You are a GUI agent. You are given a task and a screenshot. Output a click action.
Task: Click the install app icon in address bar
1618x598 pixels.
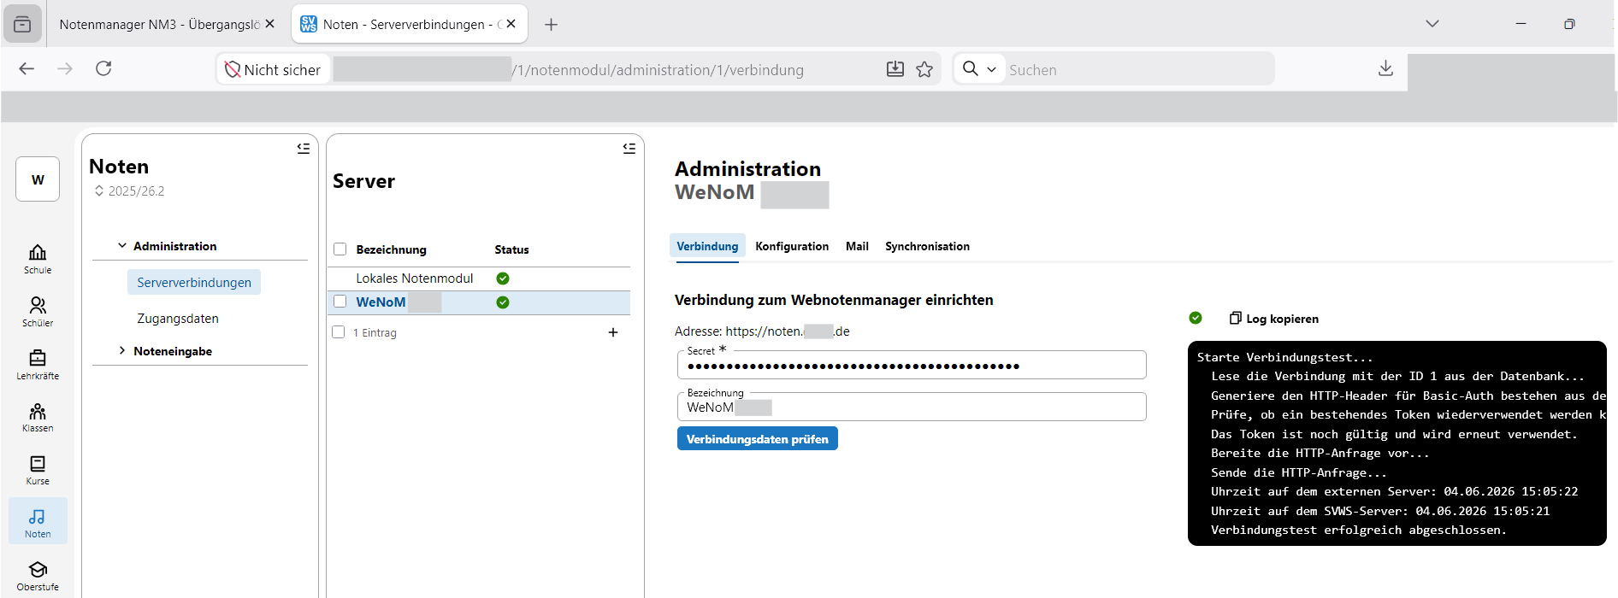click(x=895, y=69)
